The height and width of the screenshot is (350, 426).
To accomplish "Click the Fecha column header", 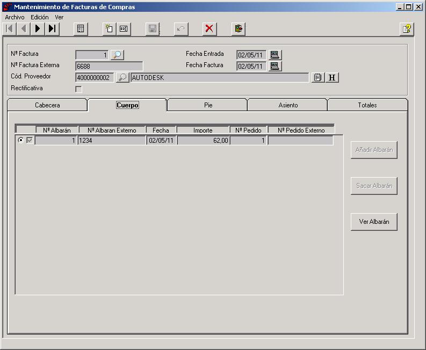I will [x=161, y=130].
